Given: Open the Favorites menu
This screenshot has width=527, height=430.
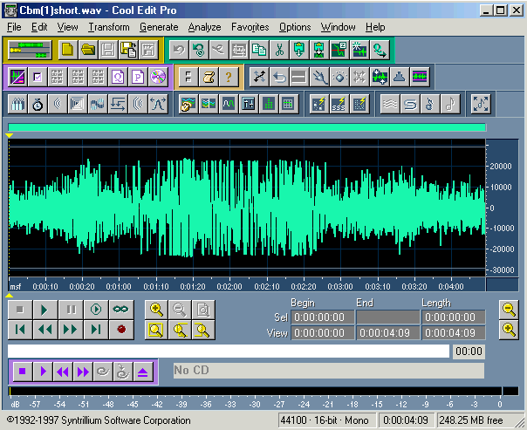Looking at the screenshot, I should coord(250,27).
